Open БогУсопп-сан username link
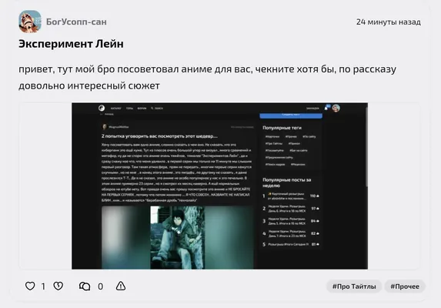 76,22
